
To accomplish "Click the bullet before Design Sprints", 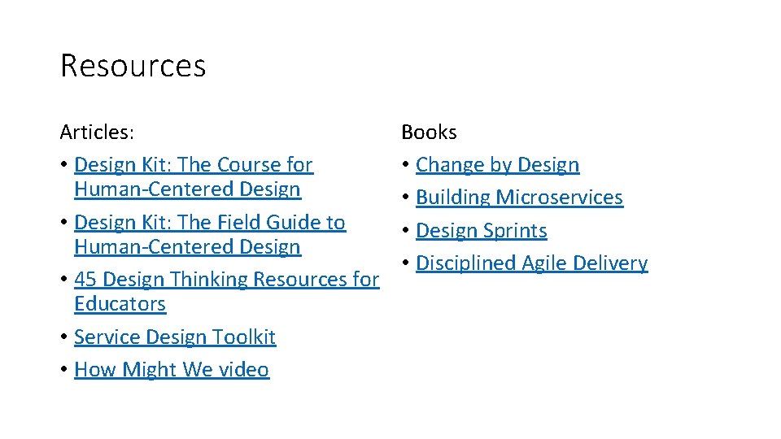I will click(405, 232).
